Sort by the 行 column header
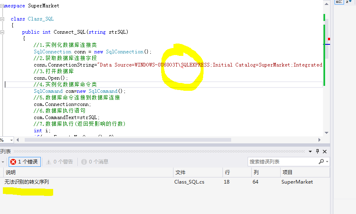The width and height of the screenshot is (356, 214). 237,173
